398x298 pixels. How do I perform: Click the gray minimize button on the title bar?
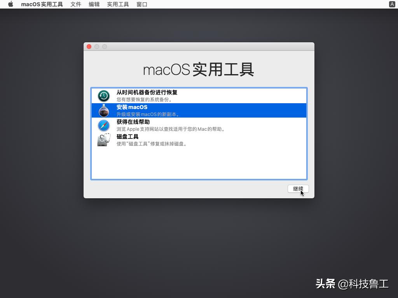[x=97, y=46]
